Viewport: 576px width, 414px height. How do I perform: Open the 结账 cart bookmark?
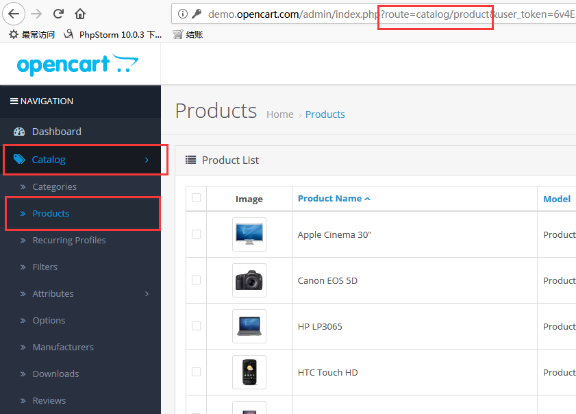188,34
